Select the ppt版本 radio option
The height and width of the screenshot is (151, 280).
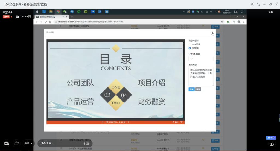click(x=190, y=48)
